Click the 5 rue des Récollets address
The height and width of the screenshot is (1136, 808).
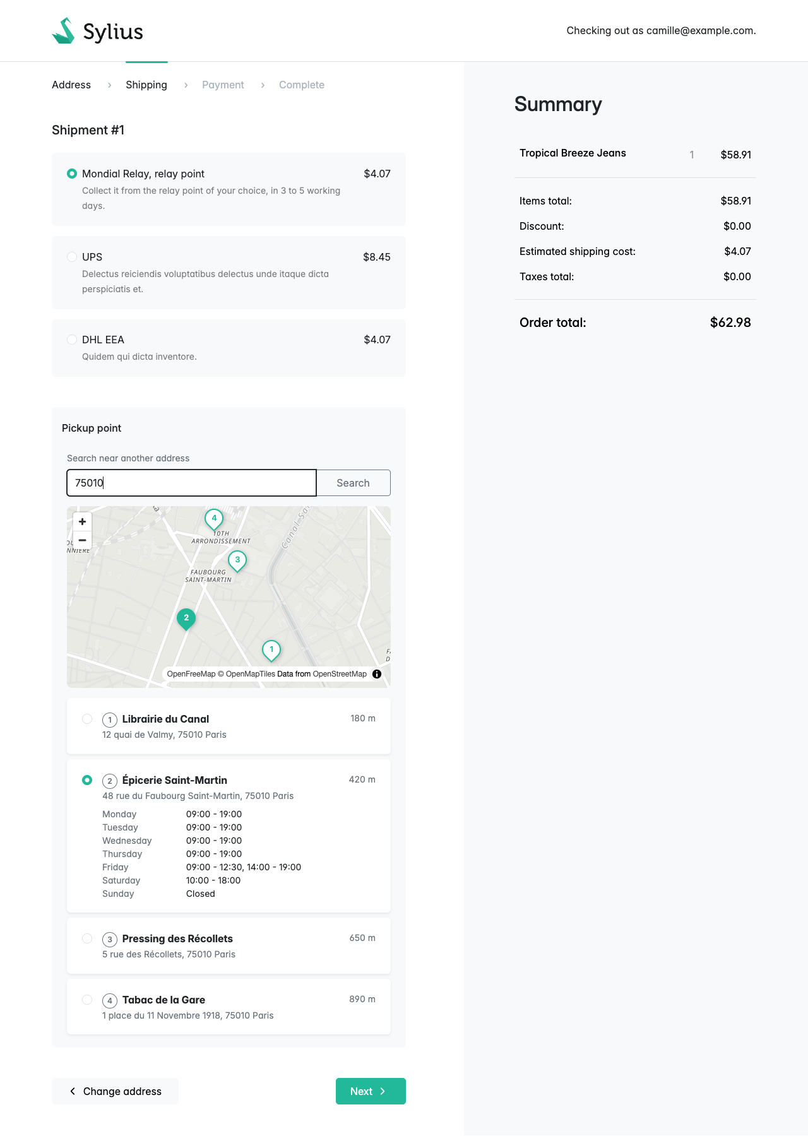[169, 954]
